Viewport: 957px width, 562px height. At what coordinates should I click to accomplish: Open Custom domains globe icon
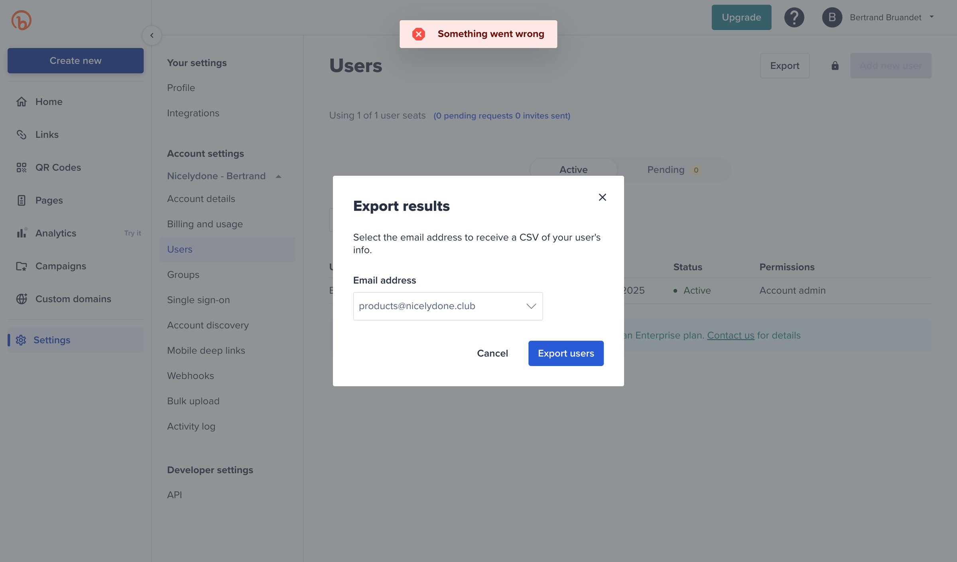[22, 299]
